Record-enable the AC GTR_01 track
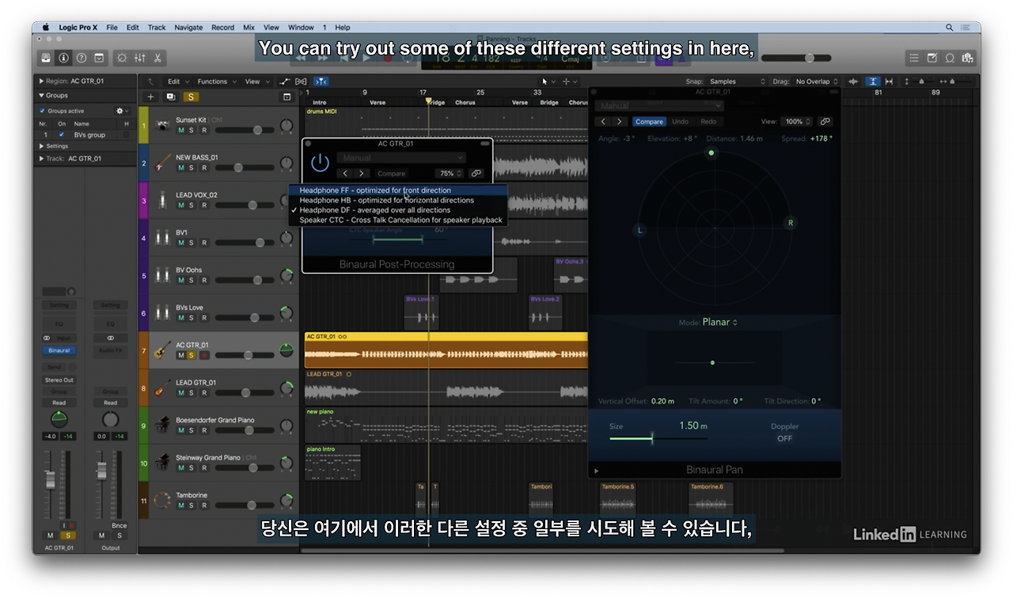The height and width of the screenshot is (598, 1013). (204, 355)
